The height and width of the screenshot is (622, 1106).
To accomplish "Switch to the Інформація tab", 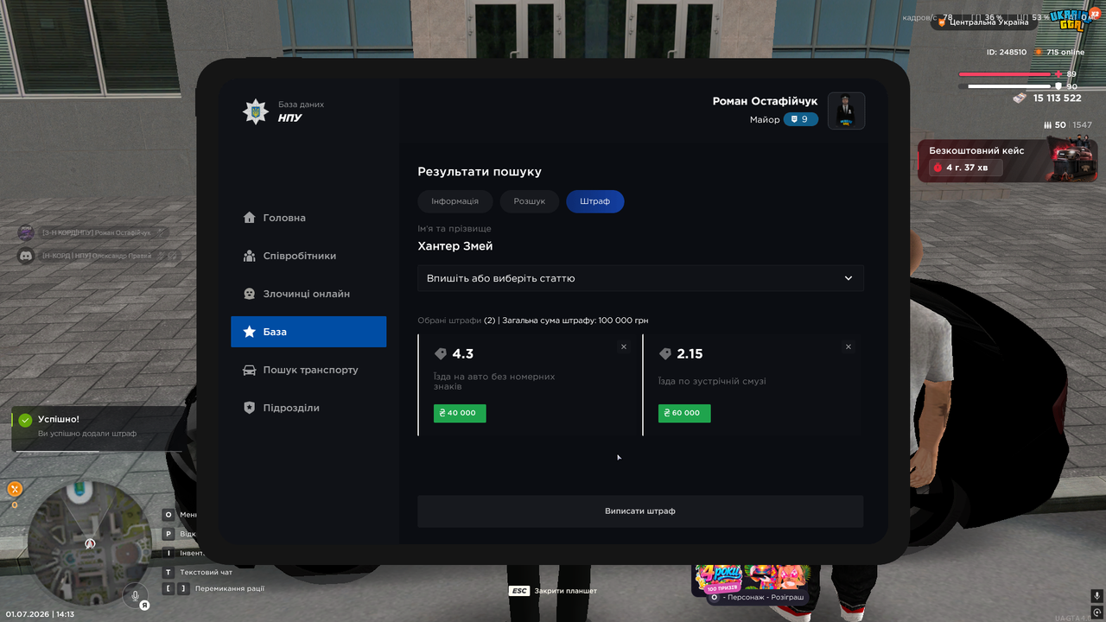I will pyautogui.click(x=455, y=201).
